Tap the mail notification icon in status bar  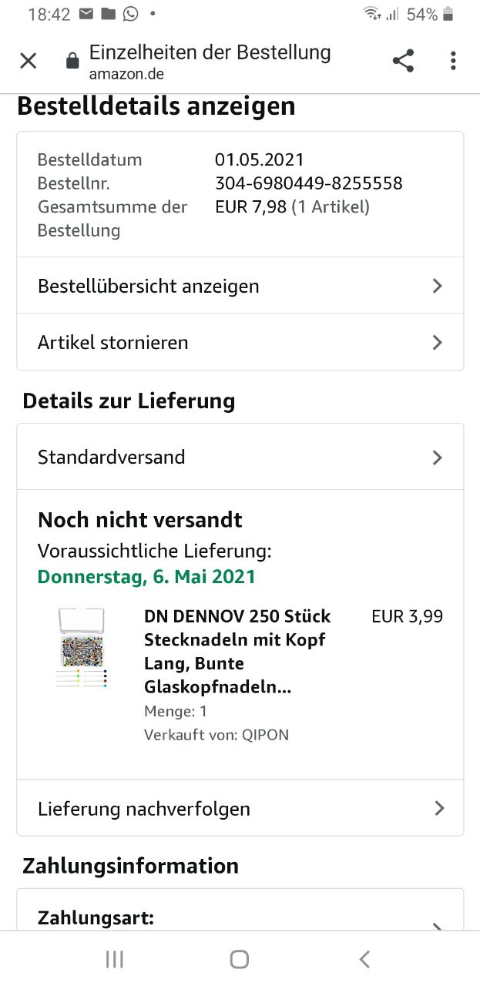click(86, 14)
